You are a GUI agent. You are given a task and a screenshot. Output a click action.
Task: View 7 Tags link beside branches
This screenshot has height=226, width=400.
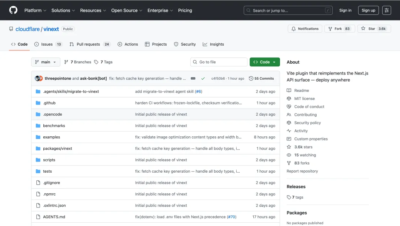(x=103, y=62)
